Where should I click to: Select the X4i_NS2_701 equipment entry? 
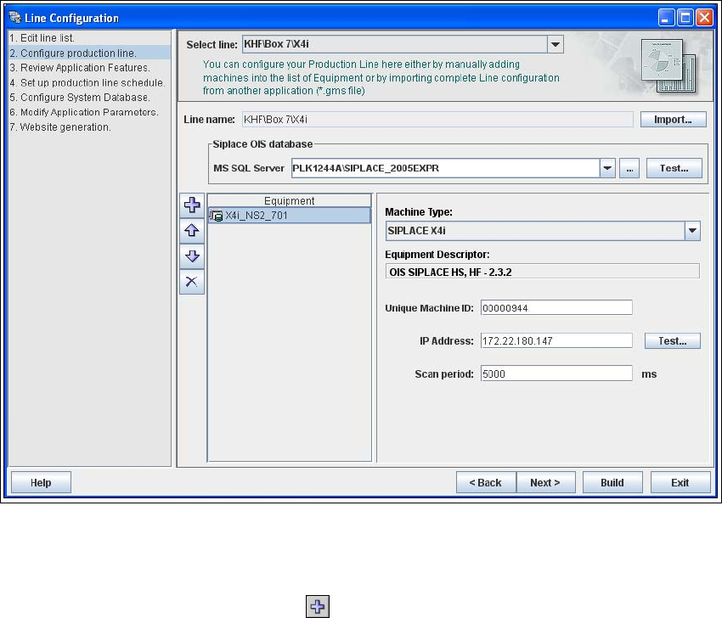tap(289, 216)
